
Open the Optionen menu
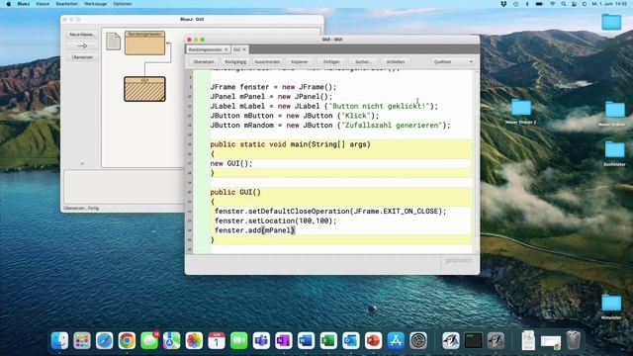click(123, 4)
